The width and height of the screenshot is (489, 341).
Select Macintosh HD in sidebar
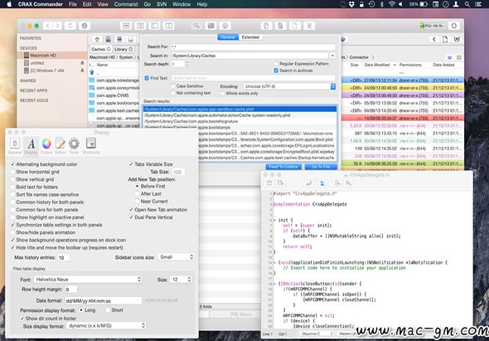[43, 56]
